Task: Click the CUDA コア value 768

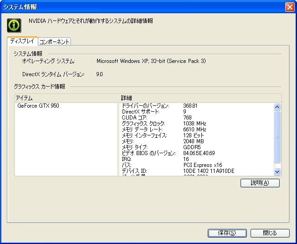Action: (x=187, y=118)
